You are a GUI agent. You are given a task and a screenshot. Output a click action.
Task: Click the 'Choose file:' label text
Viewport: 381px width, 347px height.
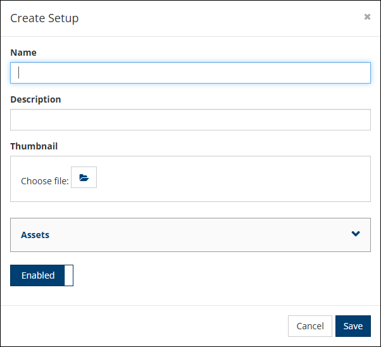pos(44,181)
